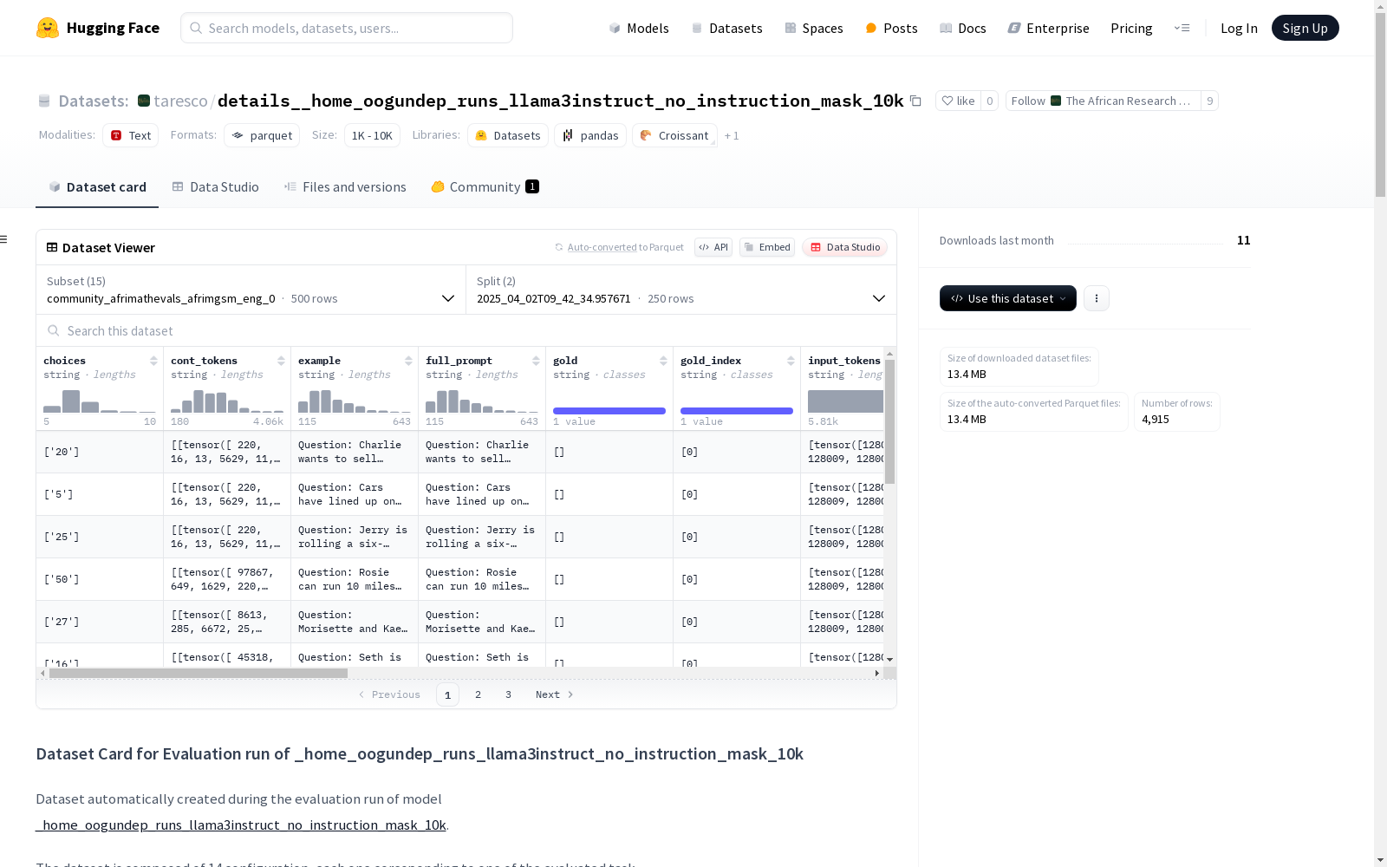Click the 'Question: Rosie can run' example cell
The width and height of the screenshot is (1387, 867).
(x=355, y=579)
